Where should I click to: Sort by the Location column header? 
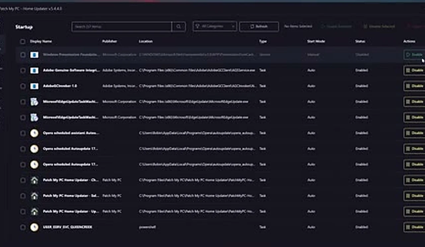[x=146, y=42]
